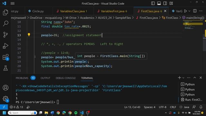The height and width of the screenshot is (116, 206).
Task: Run Java file play button
Action: tap(185, 11)
